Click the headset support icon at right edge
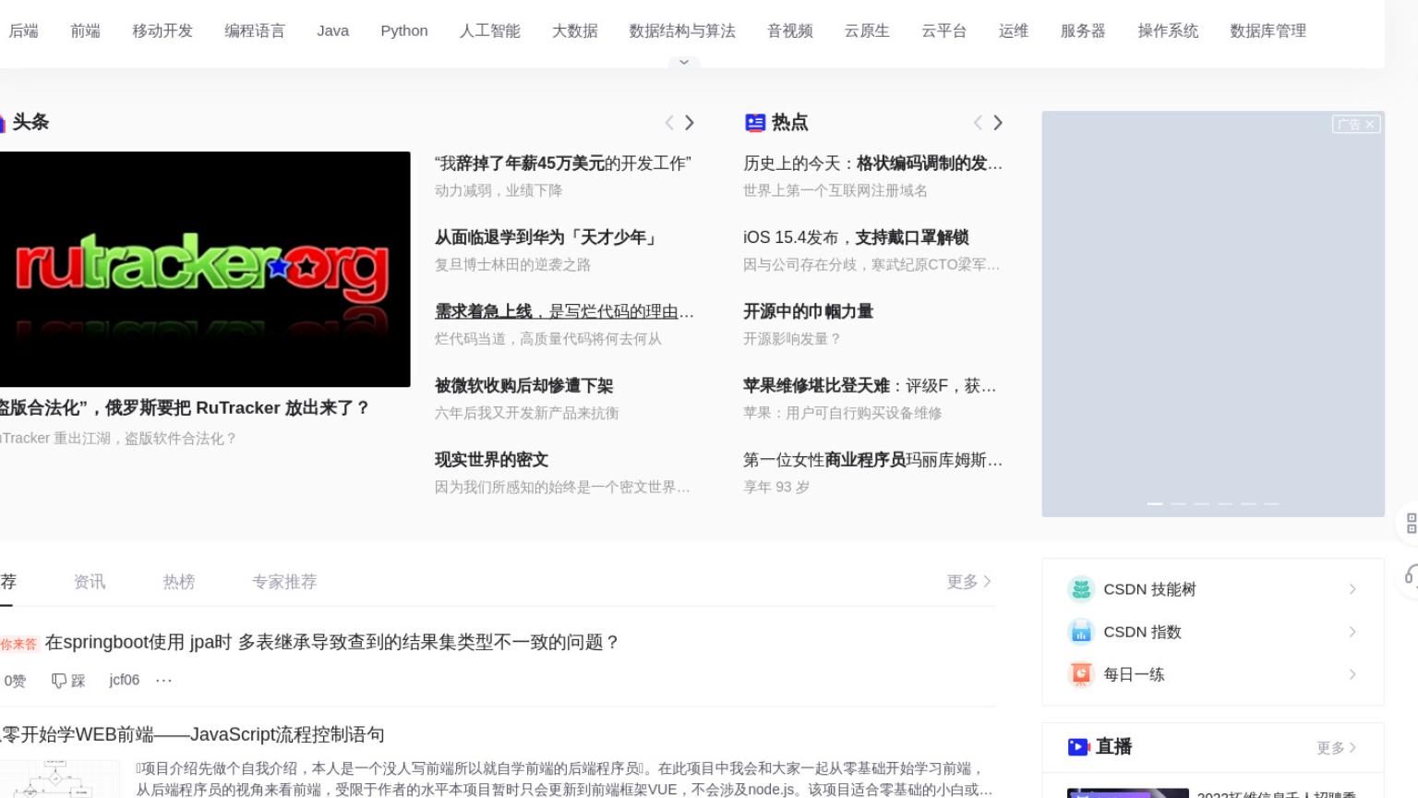The width and height of the screenshot is (1418, 798). [1410, 576]
